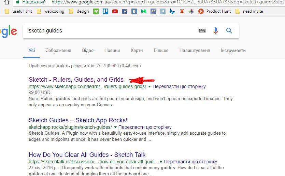This screenshot has width=285, height=176.
Task: Open 'Sketch - Rulers, Guides, and Grids' result
Action: click(76, 80)
